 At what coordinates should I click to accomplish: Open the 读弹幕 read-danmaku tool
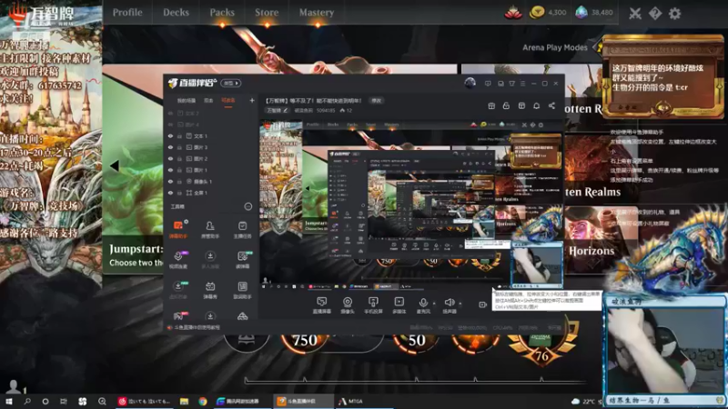(x=242, y=259)
